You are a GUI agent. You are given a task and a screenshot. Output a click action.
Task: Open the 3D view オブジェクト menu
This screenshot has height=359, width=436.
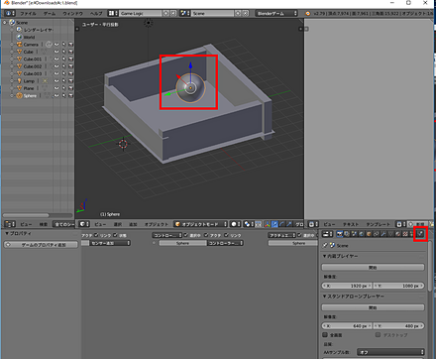point(157,224)
